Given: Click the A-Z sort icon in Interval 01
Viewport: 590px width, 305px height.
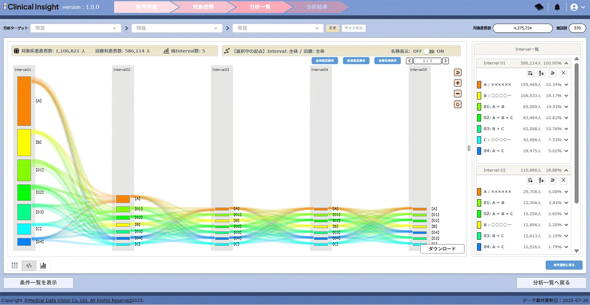Looking at the screenshot, I should click(541, 73).
